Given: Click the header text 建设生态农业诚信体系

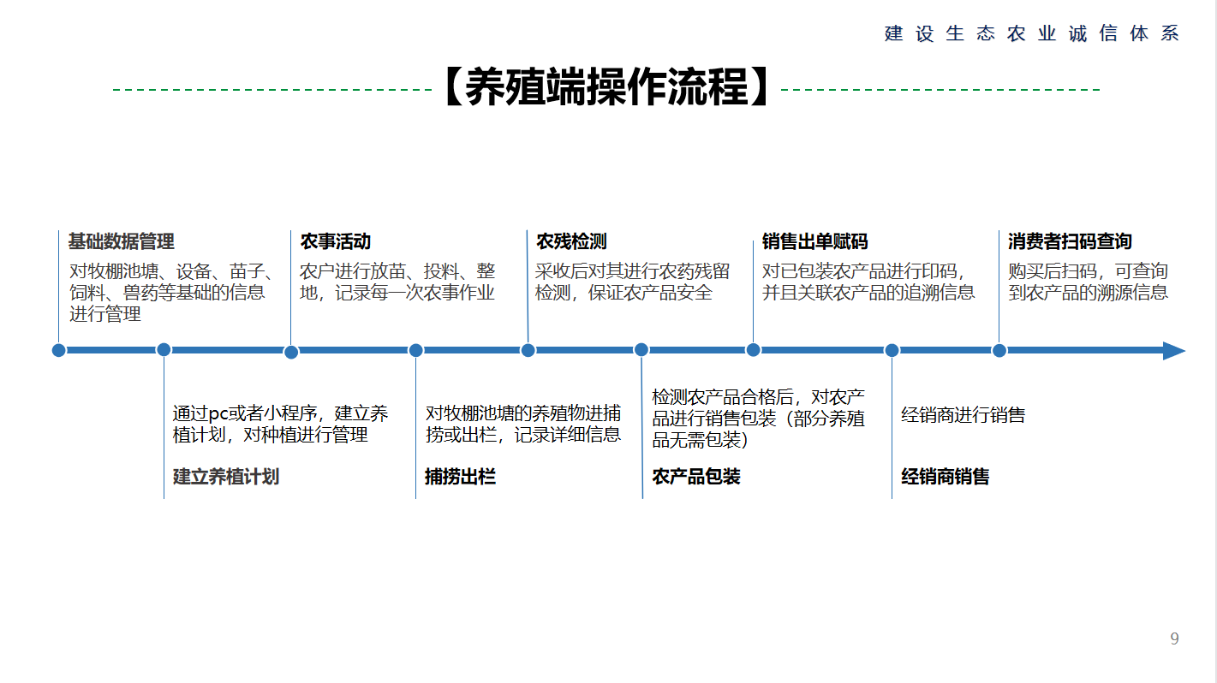Looking at the screenshot, I should point(1032,33).
